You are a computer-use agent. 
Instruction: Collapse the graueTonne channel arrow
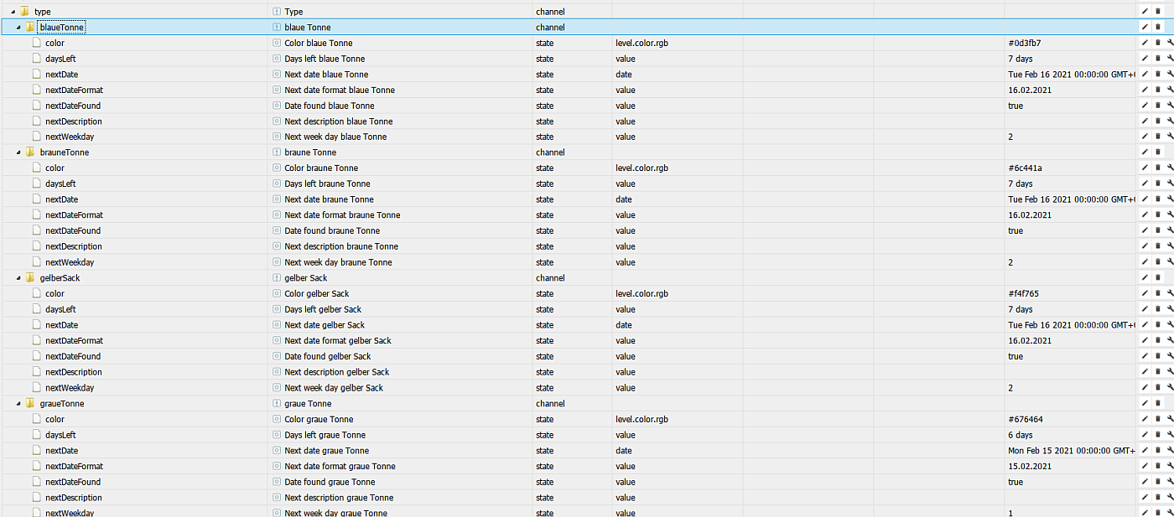pos(18,404)
